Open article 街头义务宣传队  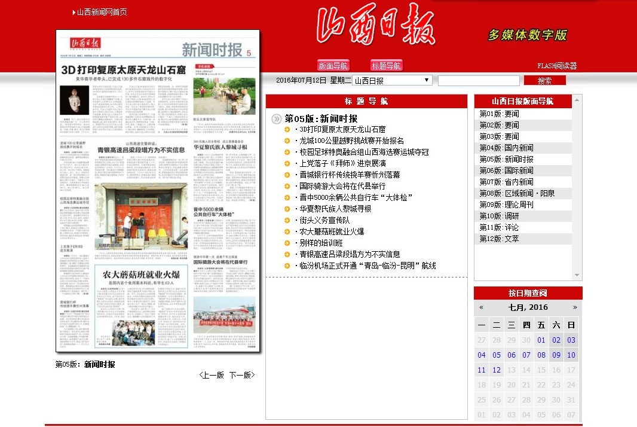[x=324, y=221]
